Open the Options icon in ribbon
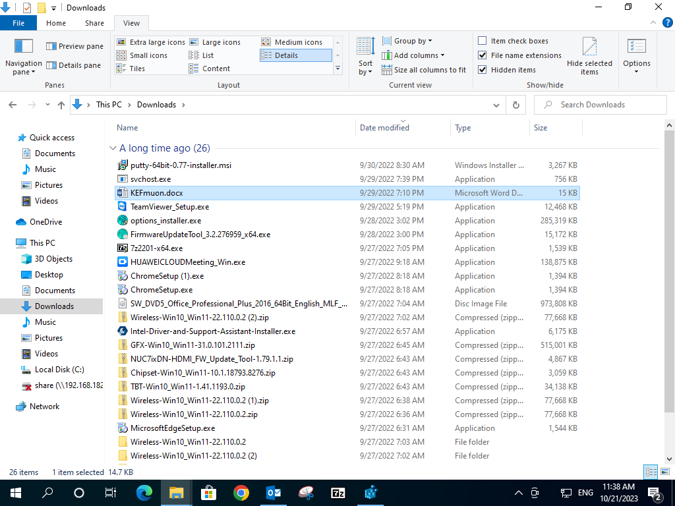The image size is (675, 506). [x=636, y=47]
